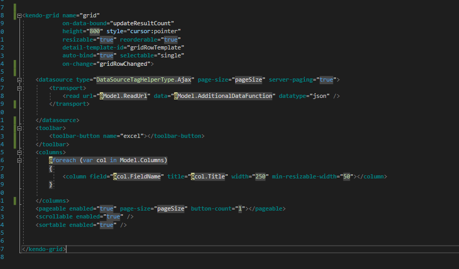Click the opening columns tag
The height and width of the screenshot is (269, 459).
click(50, 152)
